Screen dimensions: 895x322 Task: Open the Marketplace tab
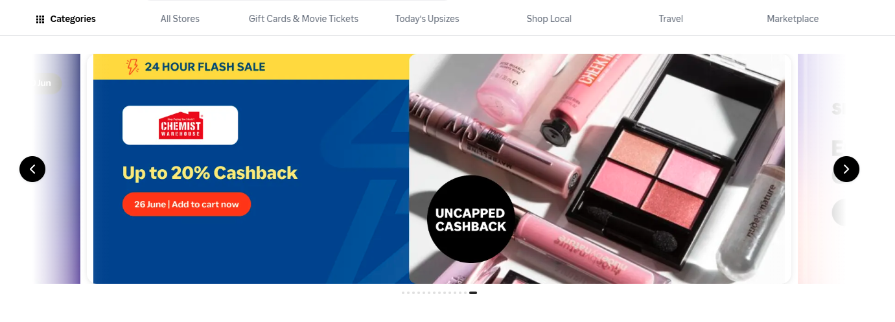pyautogui.click(x=793, y=19)
